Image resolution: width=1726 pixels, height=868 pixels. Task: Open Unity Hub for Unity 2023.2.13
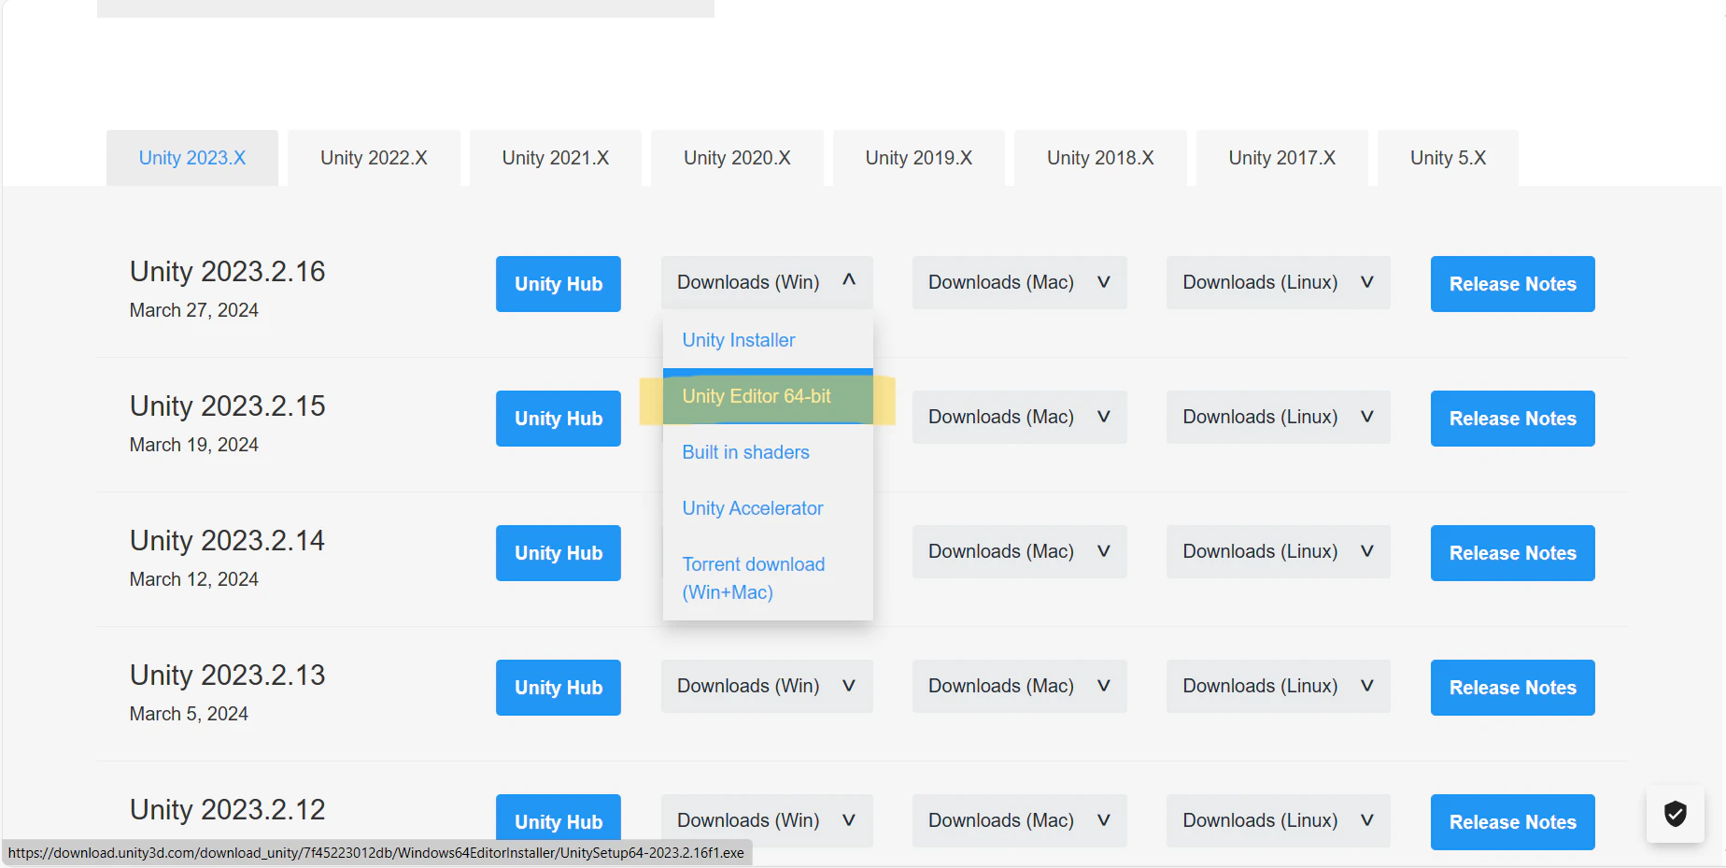tap(559, 688)
